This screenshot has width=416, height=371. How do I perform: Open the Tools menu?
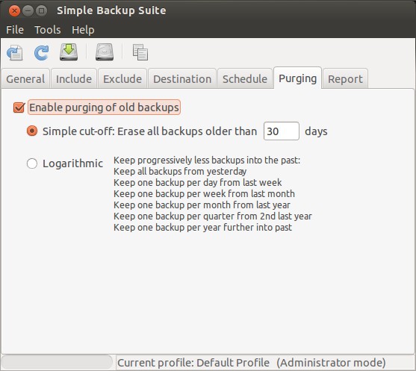[x=48, y=30]
